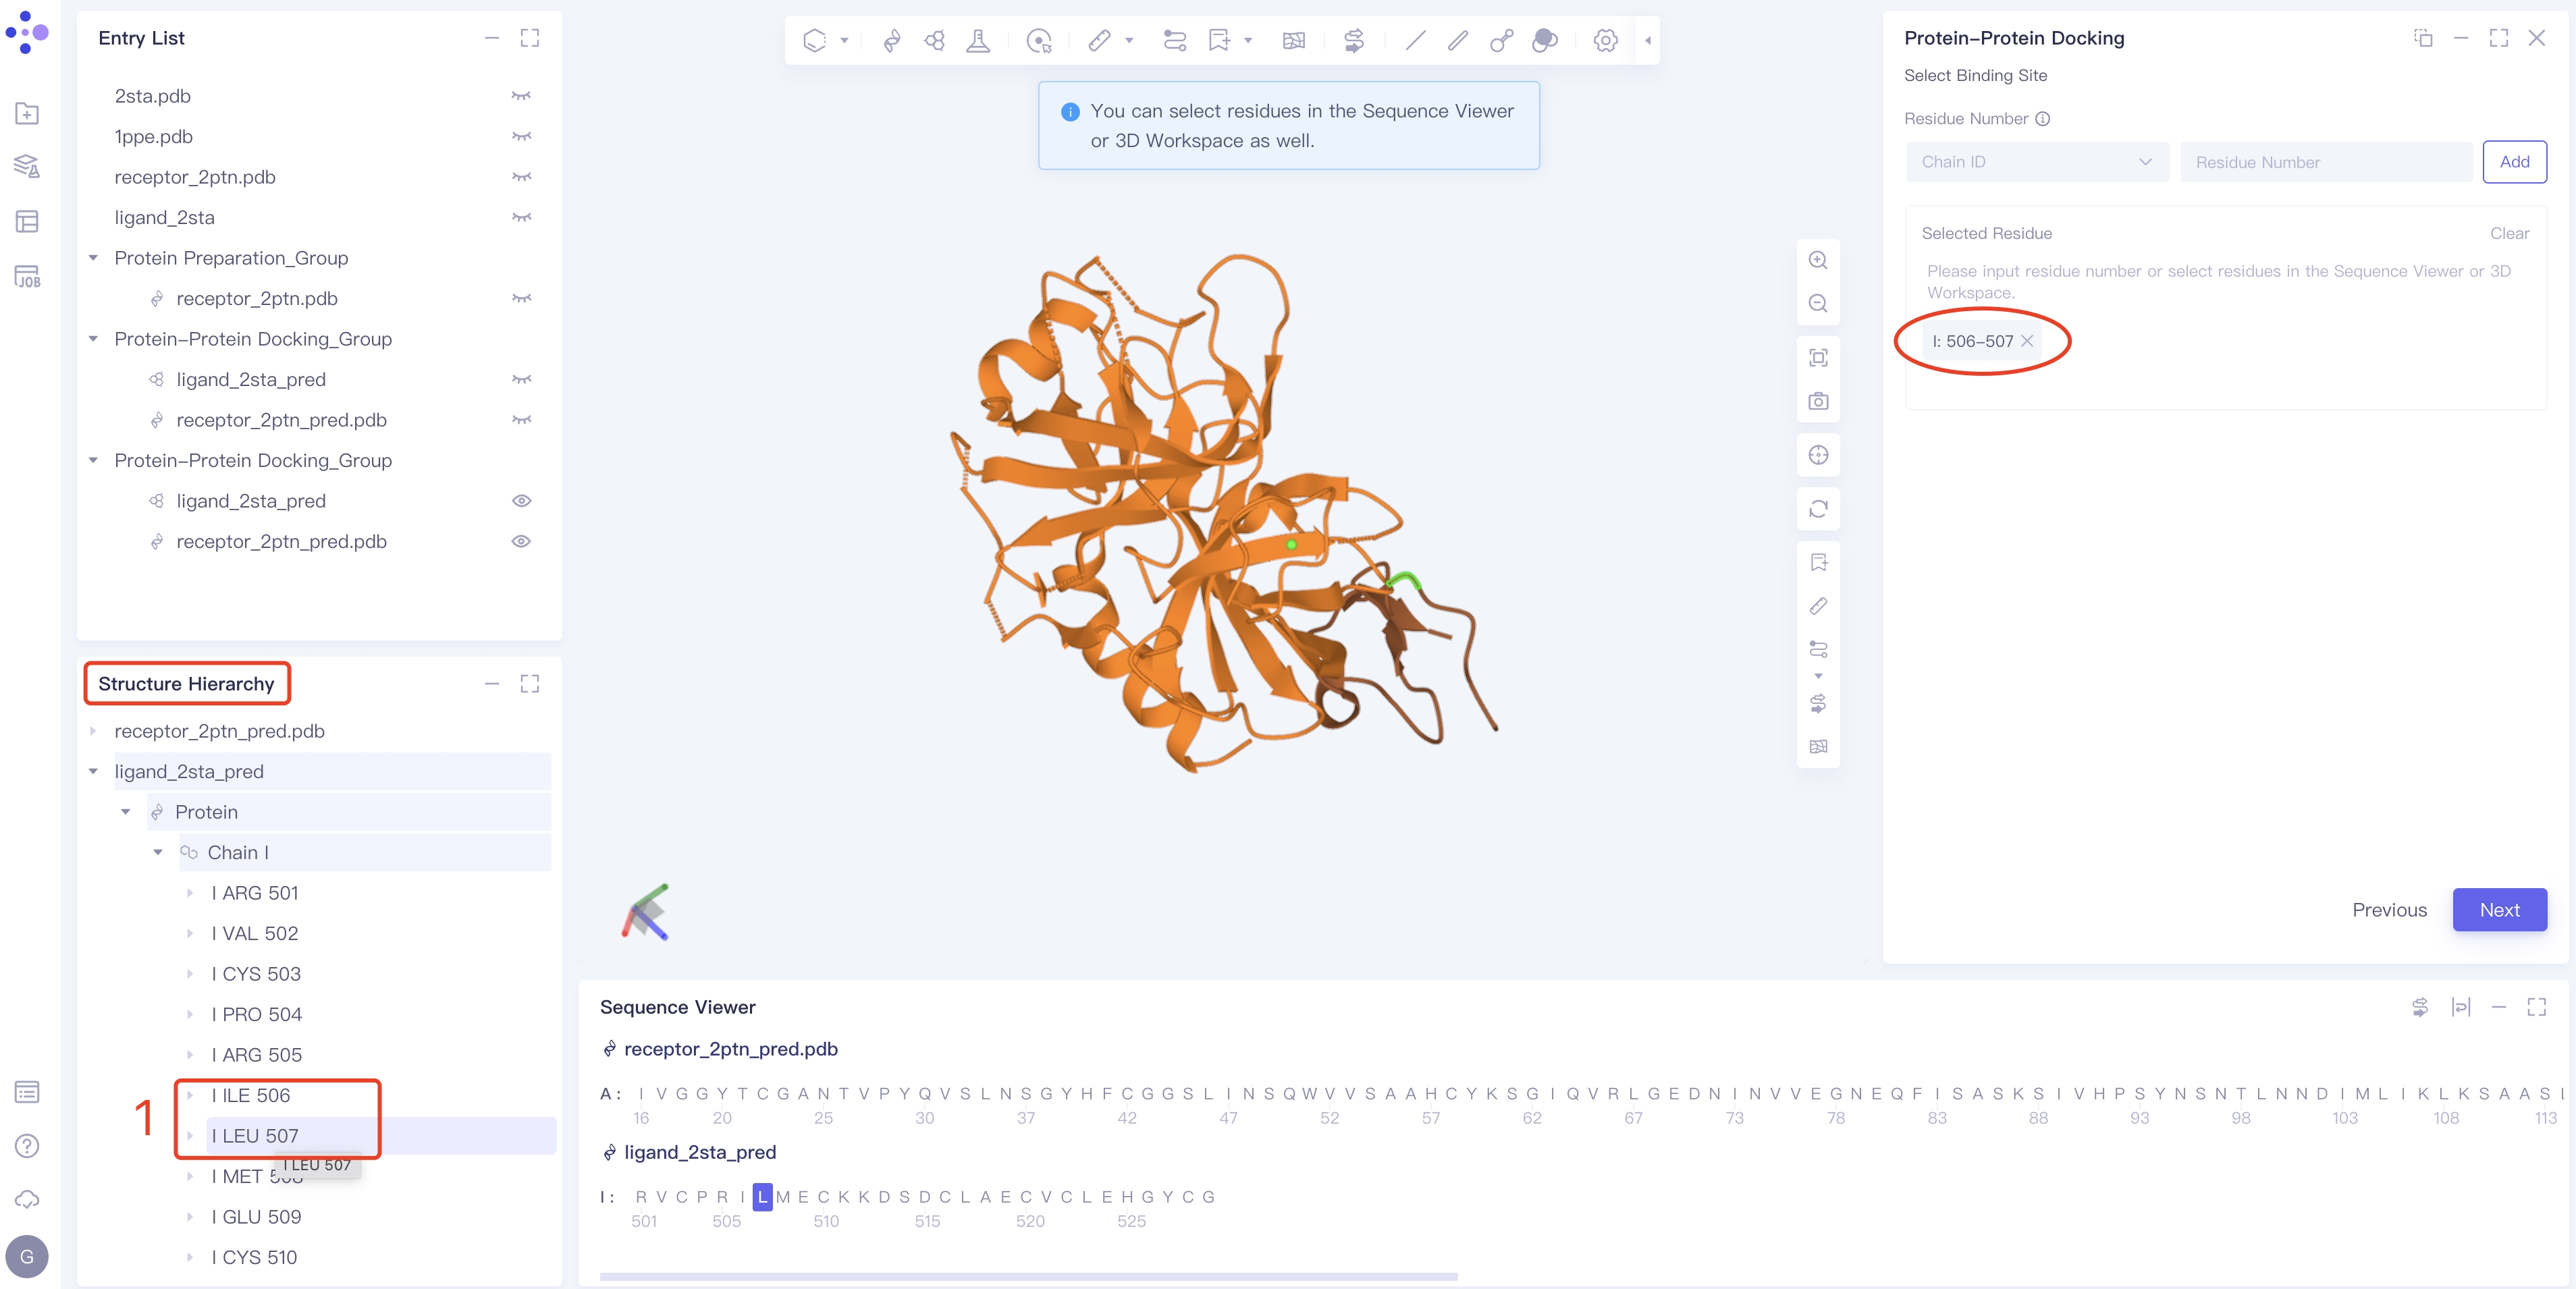The width and height of the screenshot is (2576, 1289).
Task: Take a screenshot with the camera icon
Action: [x=1819, y=401]
